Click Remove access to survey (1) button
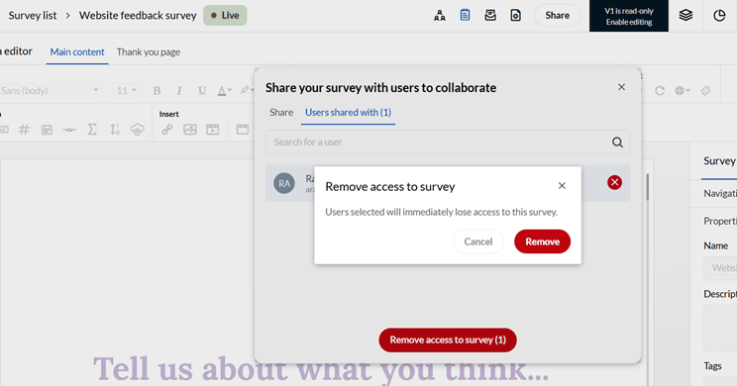The width and height of the screenshot is (737, 386). (x=448, y=340)
